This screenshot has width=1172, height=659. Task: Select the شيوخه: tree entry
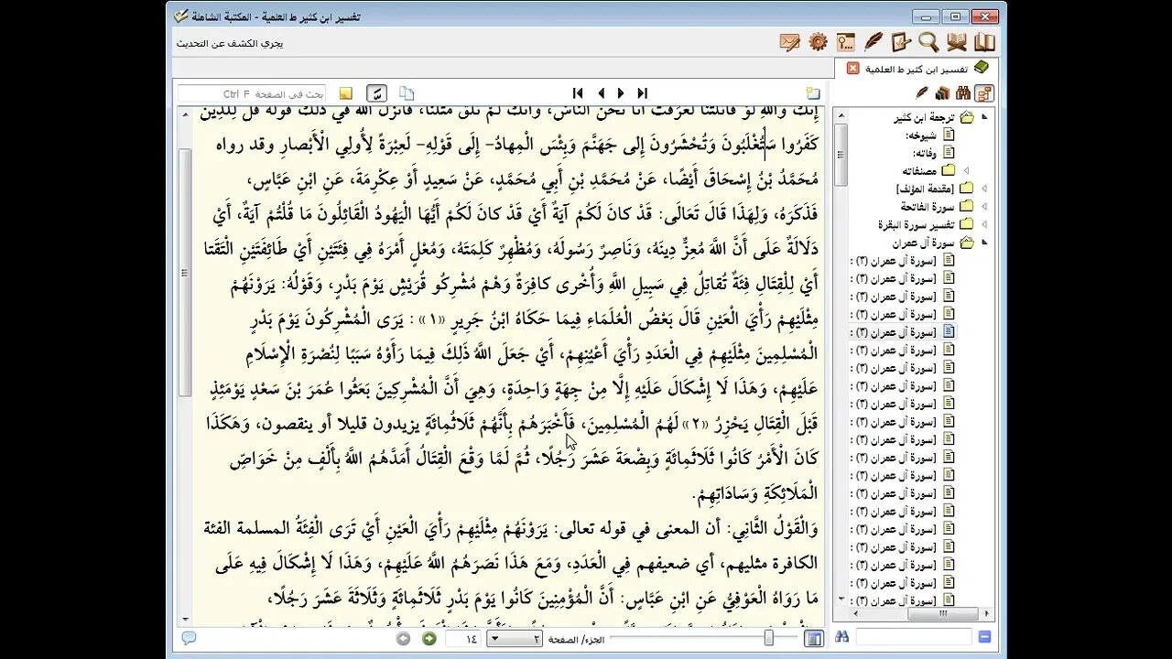click(921, 135)
